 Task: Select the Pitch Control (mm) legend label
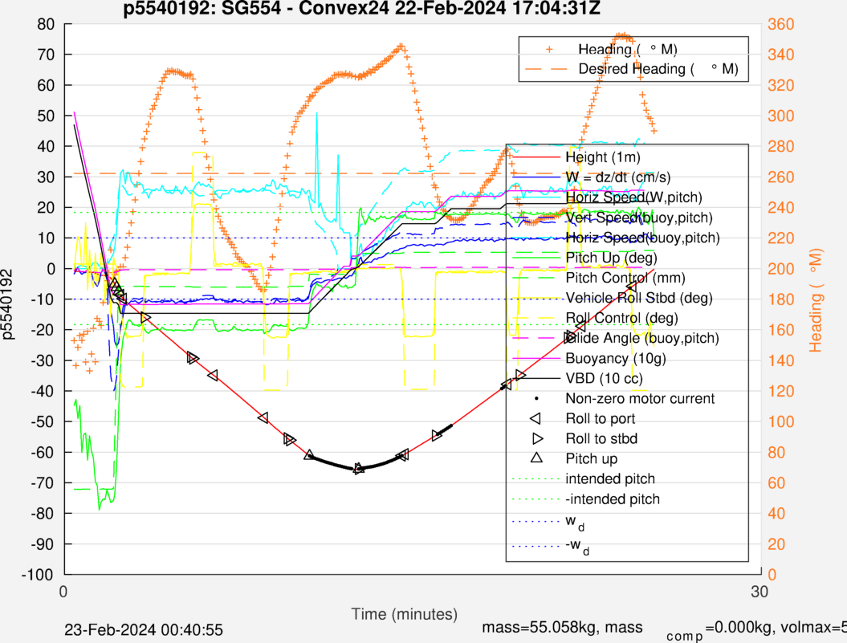click(625, 278)
